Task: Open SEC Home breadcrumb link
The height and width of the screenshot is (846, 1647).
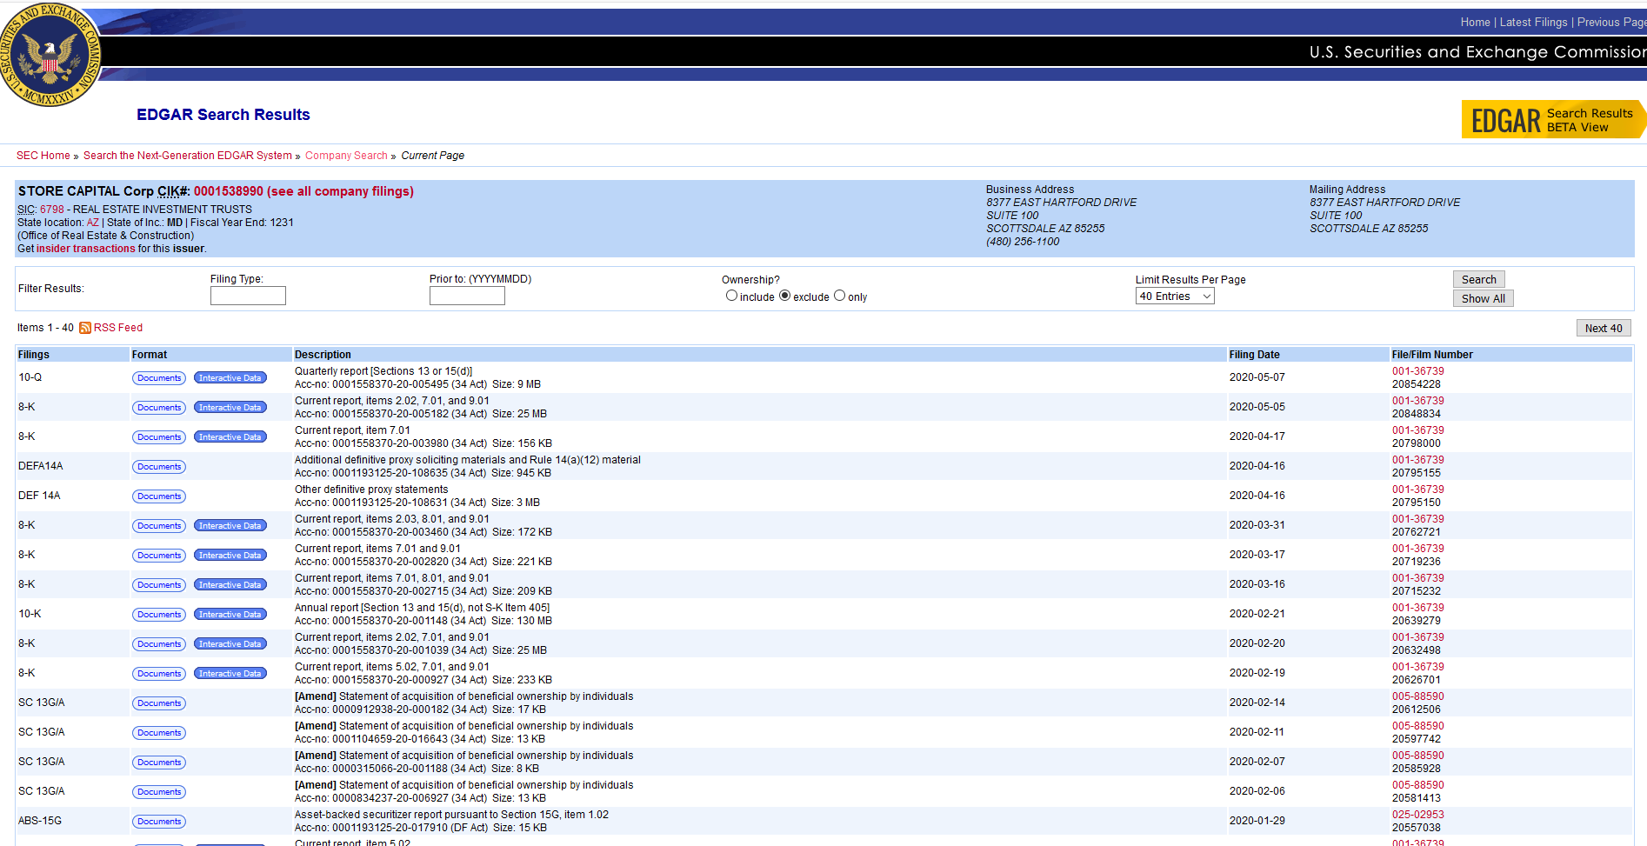Action: click(x=43, y=156)
